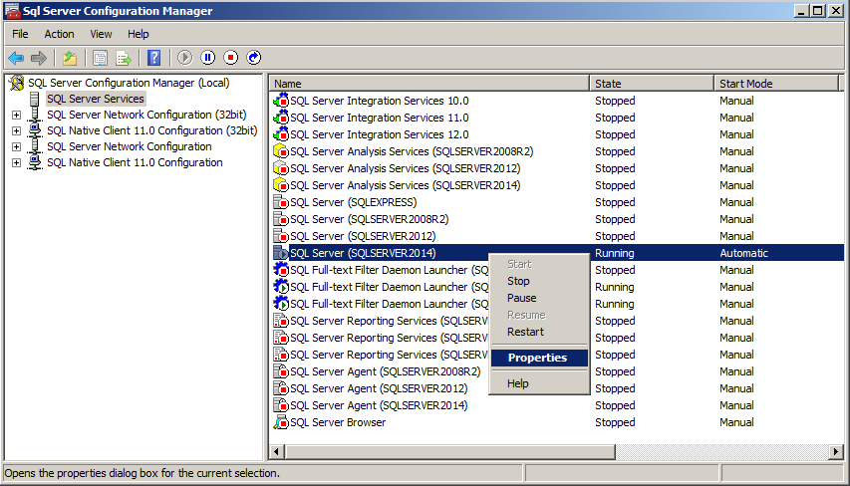The width and height of the screenshot is (850, 486).
Task: Select SQL Server Configuration Manager (Local) root
Action: tap(129, 83)
